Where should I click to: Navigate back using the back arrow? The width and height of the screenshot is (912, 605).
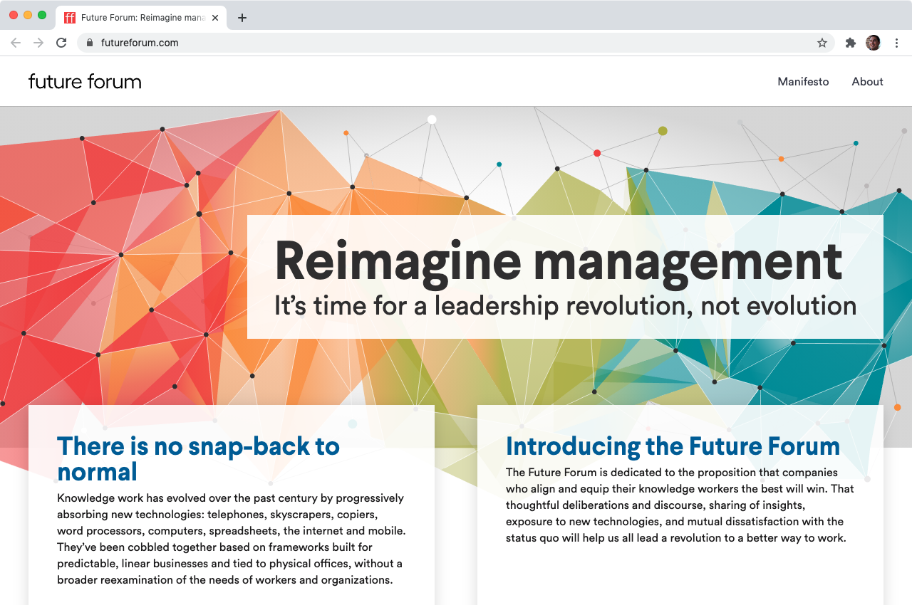click(16, 43)
